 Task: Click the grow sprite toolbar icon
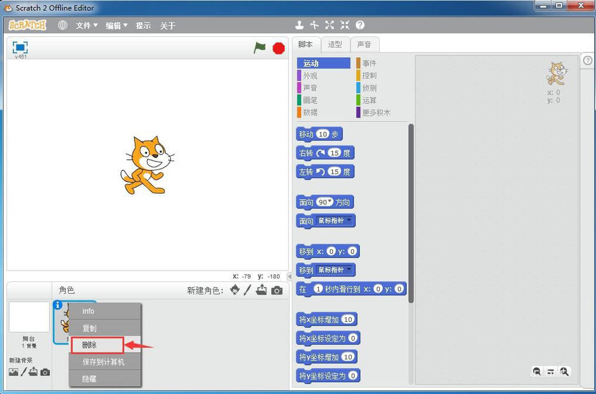330,25
